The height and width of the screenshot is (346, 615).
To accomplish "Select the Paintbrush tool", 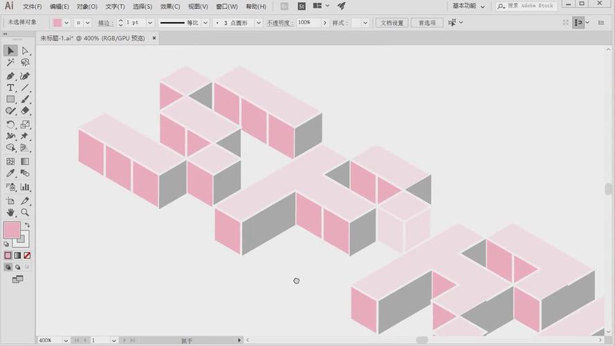I will coord(25,99).
